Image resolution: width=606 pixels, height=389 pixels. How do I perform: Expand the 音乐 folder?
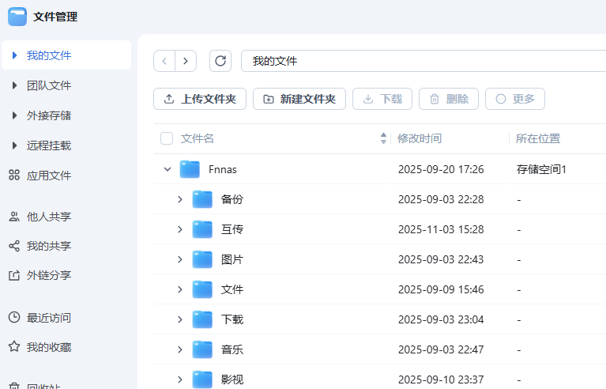tap(180, 349)
